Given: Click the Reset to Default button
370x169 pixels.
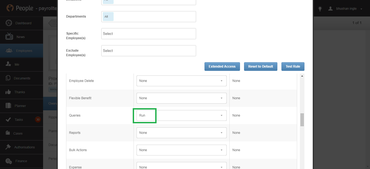Looking at the screenshot, I should click(261, 67).
